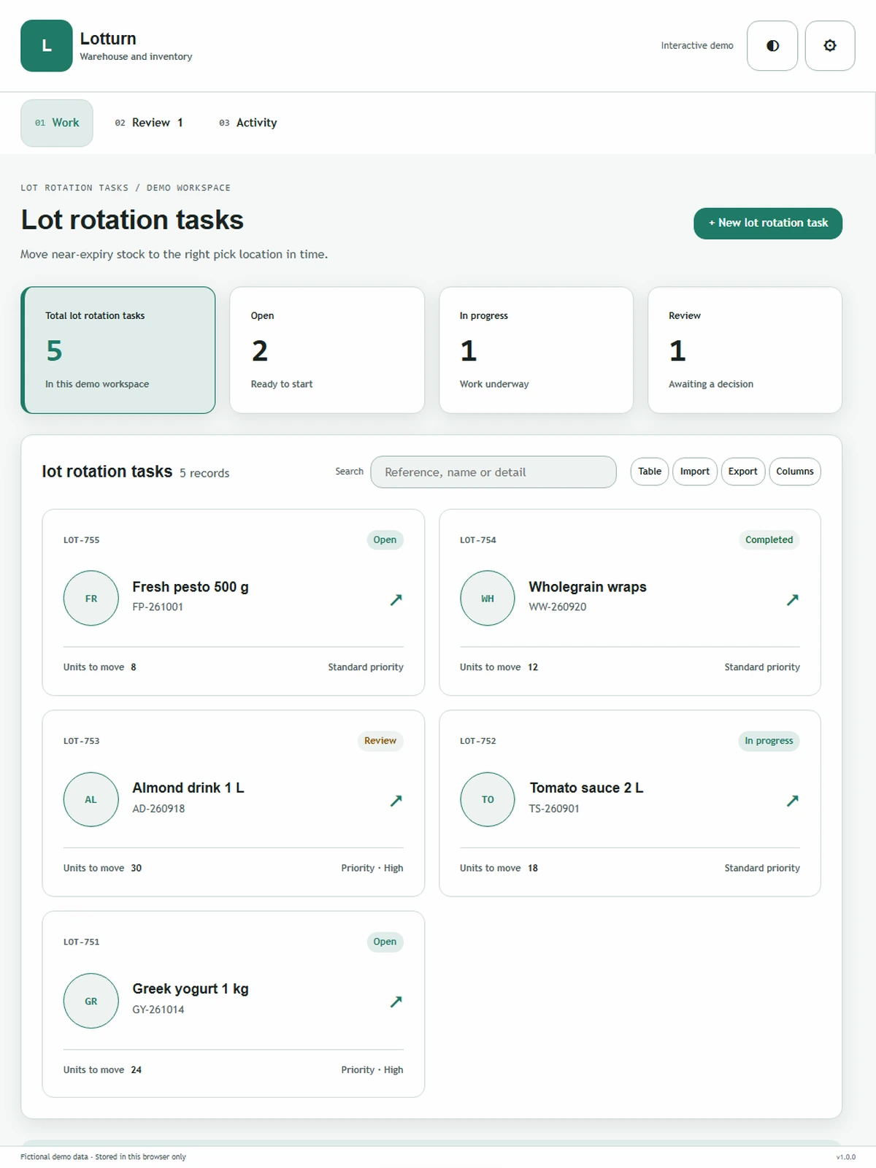Click the TO avatar for Tomato sauce
The image size is (876, 1168).
tap(488, 799)
